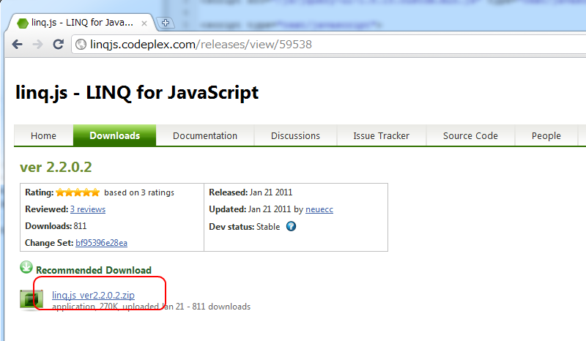
Task: Switch to the Discussions tab
Action: click(295, 135)
